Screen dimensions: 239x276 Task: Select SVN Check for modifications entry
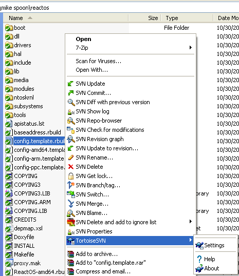(110, 130)
